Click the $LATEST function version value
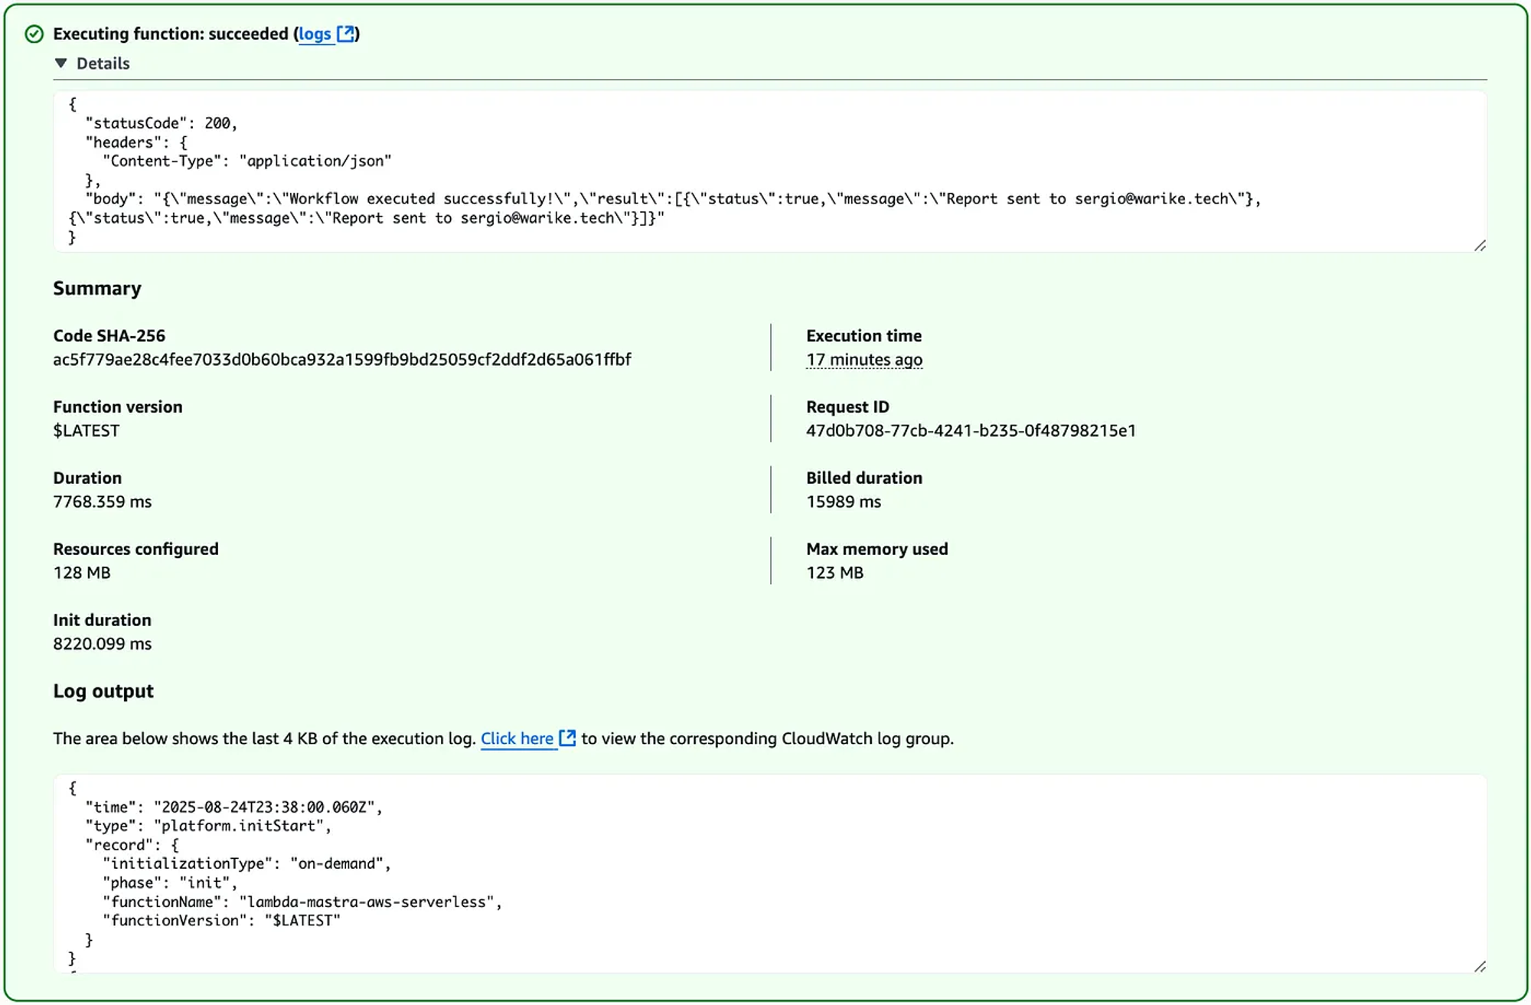 [86, 431]
